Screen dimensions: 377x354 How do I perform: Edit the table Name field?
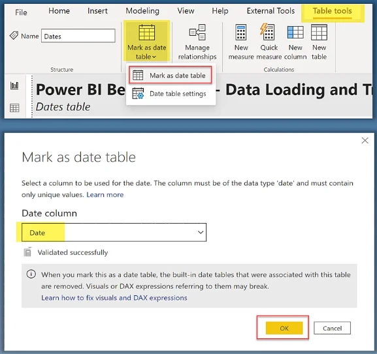tap(78, 36)
